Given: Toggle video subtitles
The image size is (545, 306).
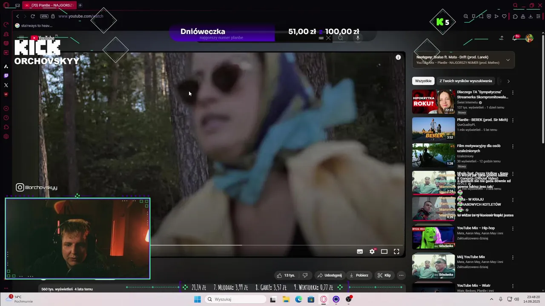Looking at the screenshot, I should [x=360, y=252].
